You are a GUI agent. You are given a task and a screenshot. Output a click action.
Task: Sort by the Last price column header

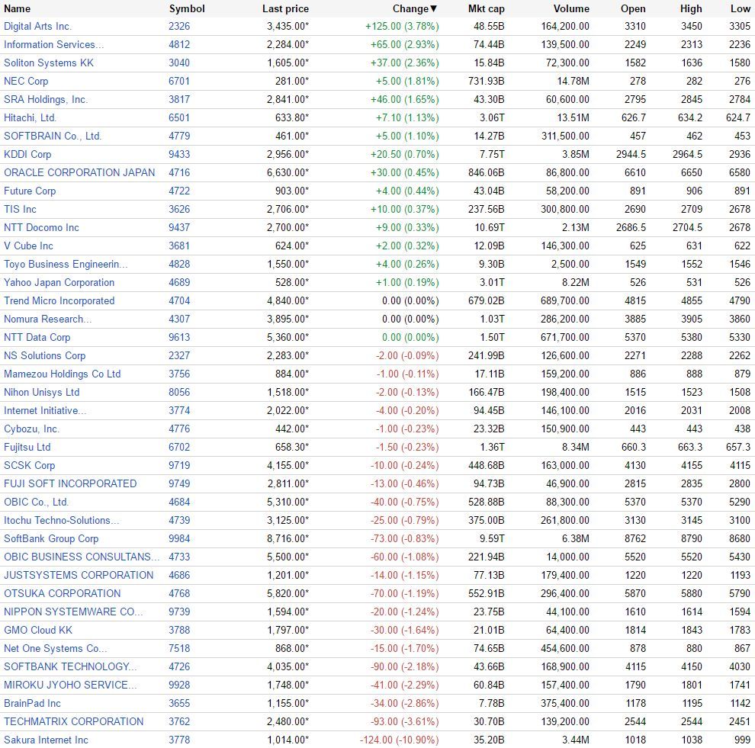(x=285, y=8)
